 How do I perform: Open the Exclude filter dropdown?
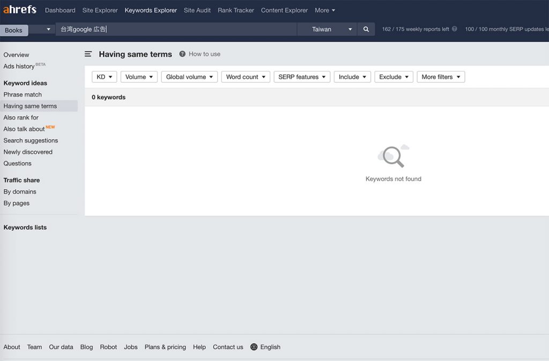pyautogui.click(x=394, y=77)
